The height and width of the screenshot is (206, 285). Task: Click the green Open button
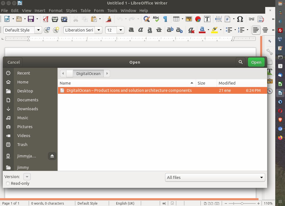(256, 62)
